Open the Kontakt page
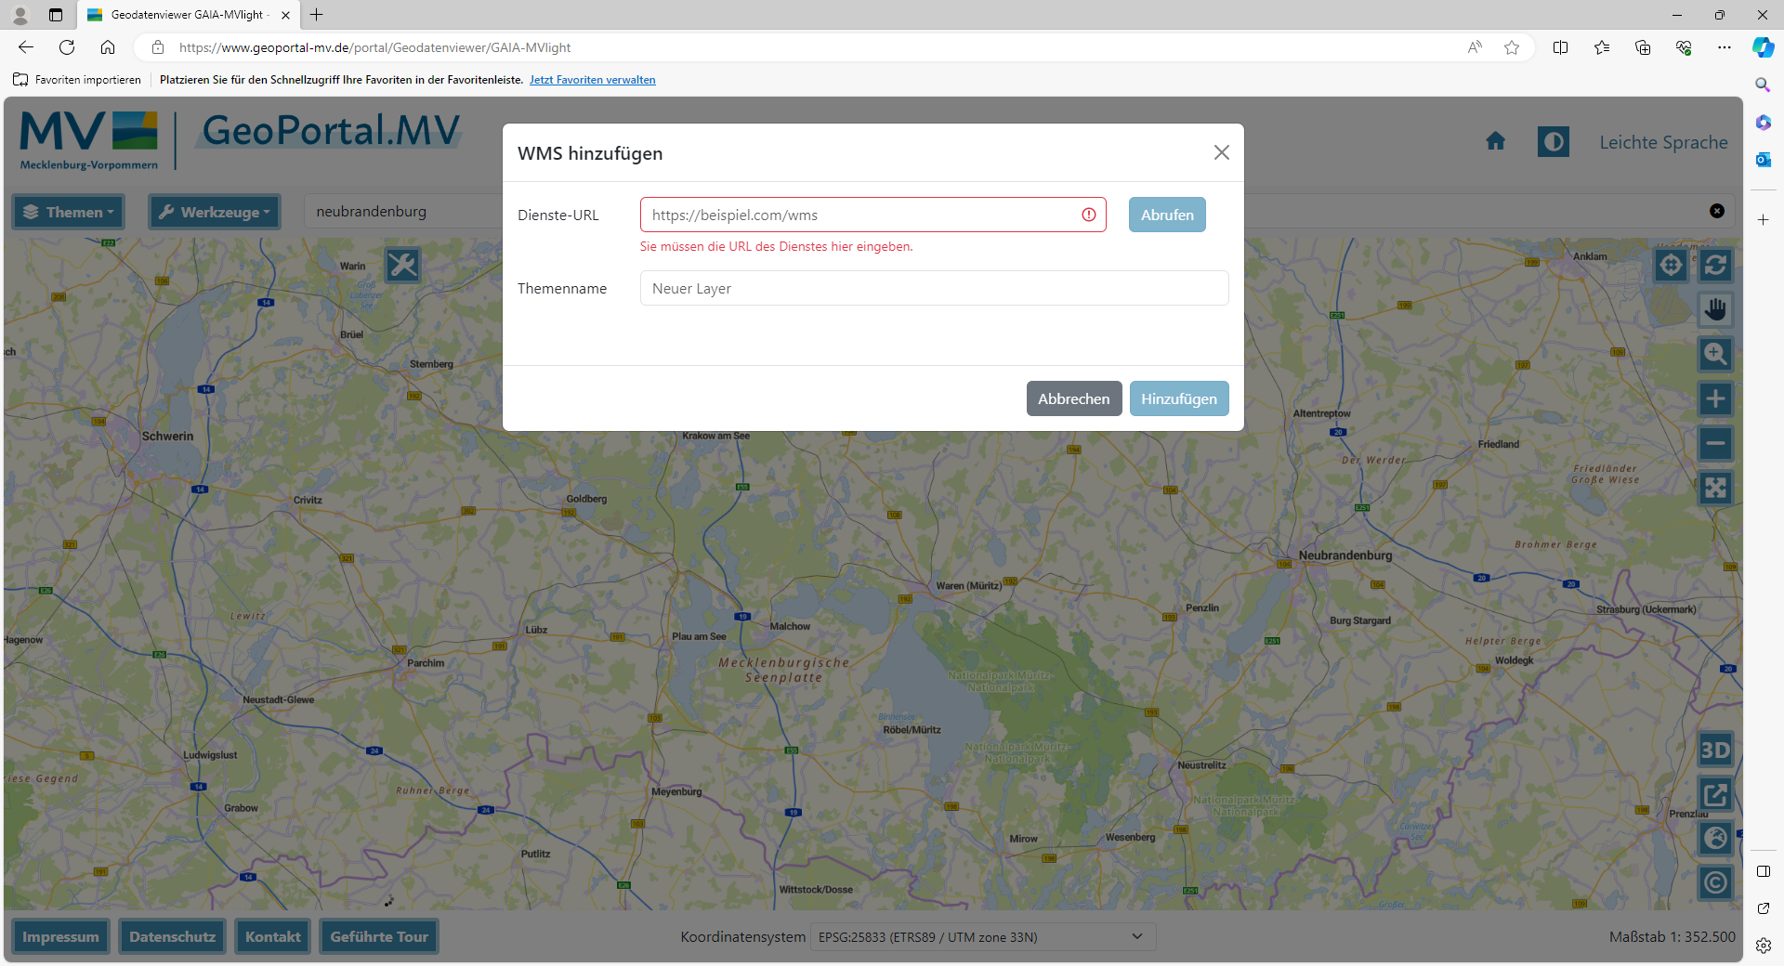Viewport: 1784px width, 966px height. point(272,936)
